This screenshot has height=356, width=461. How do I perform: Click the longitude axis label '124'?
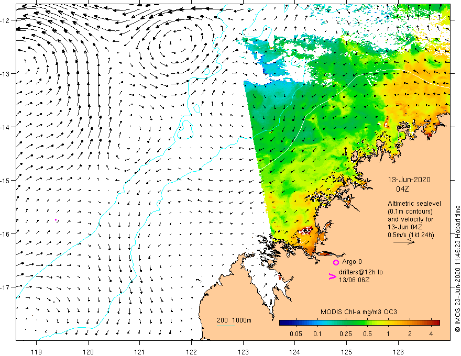(x=295, y=352)
